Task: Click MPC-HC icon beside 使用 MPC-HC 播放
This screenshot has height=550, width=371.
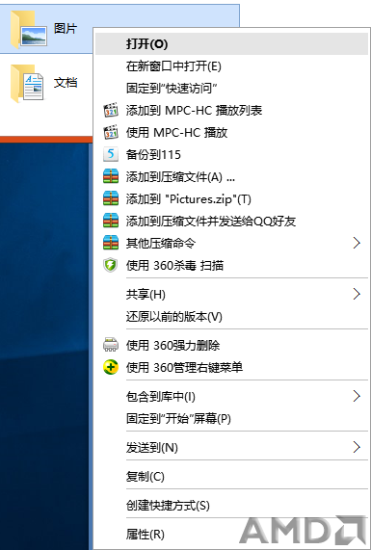Action: pyautogui.click(x=111, y=132)
